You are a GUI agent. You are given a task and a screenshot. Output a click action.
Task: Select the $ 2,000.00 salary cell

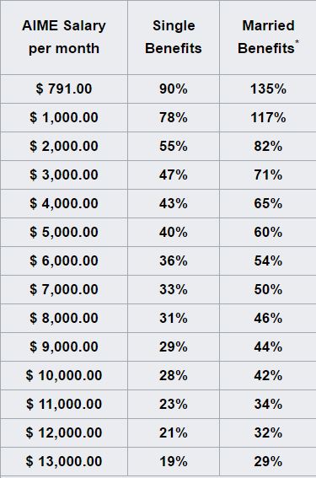64,147
